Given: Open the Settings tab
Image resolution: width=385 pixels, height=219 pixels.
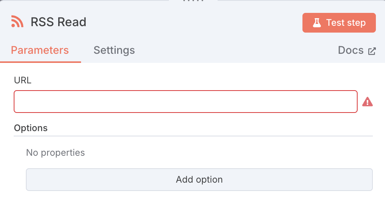Looking at the screenshot, I should pos(114,50).
